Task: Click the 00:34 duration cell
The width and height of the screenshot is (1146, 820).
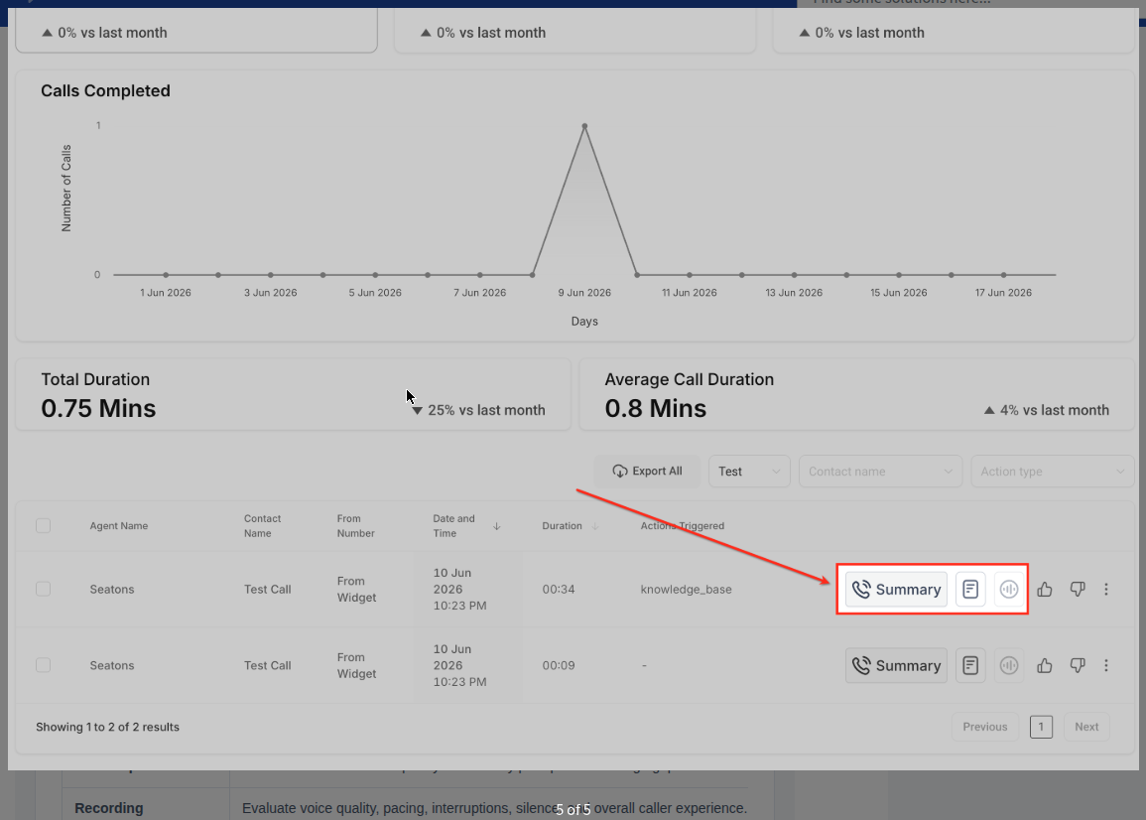Action: pos(559,589)
